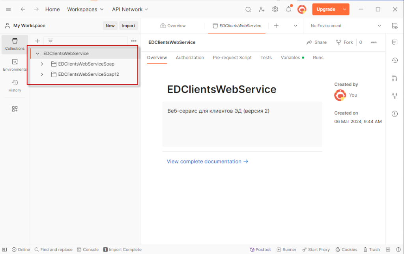404x254 pixels.
Task: Open collections panel more options ellipsis
Action: [x=133, y=41]
